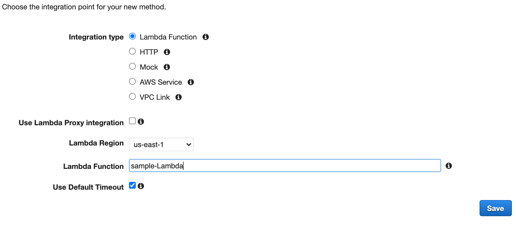Click info icon next to Mock option
This screenshot has width=516, height=225.
coord(167,67)
